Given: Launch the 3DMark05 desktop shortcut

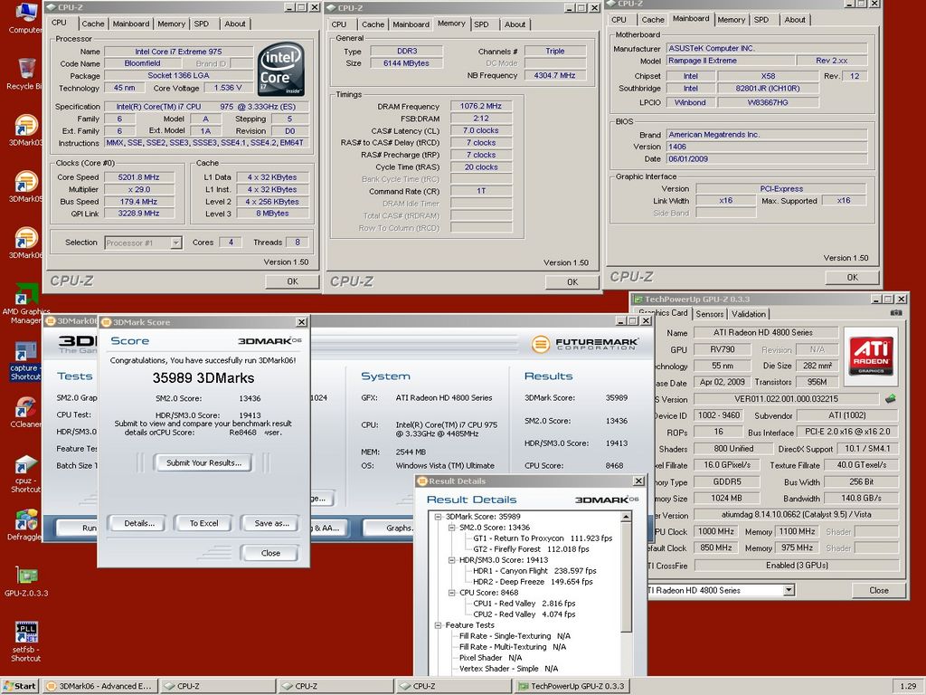Looking at the screenshot, I should tap(26, 186).
